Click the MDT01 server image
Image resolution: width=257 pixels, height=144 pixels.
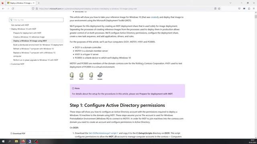[x=81, y=76]
